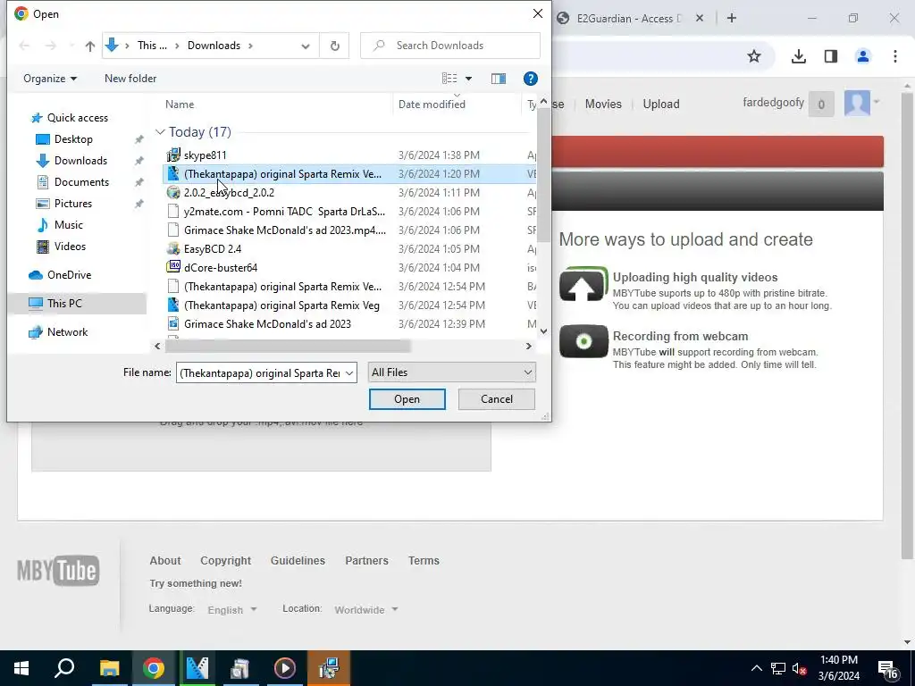
Task: Select the dCore-buster64 iso file
Action: [x=221, y=268]
